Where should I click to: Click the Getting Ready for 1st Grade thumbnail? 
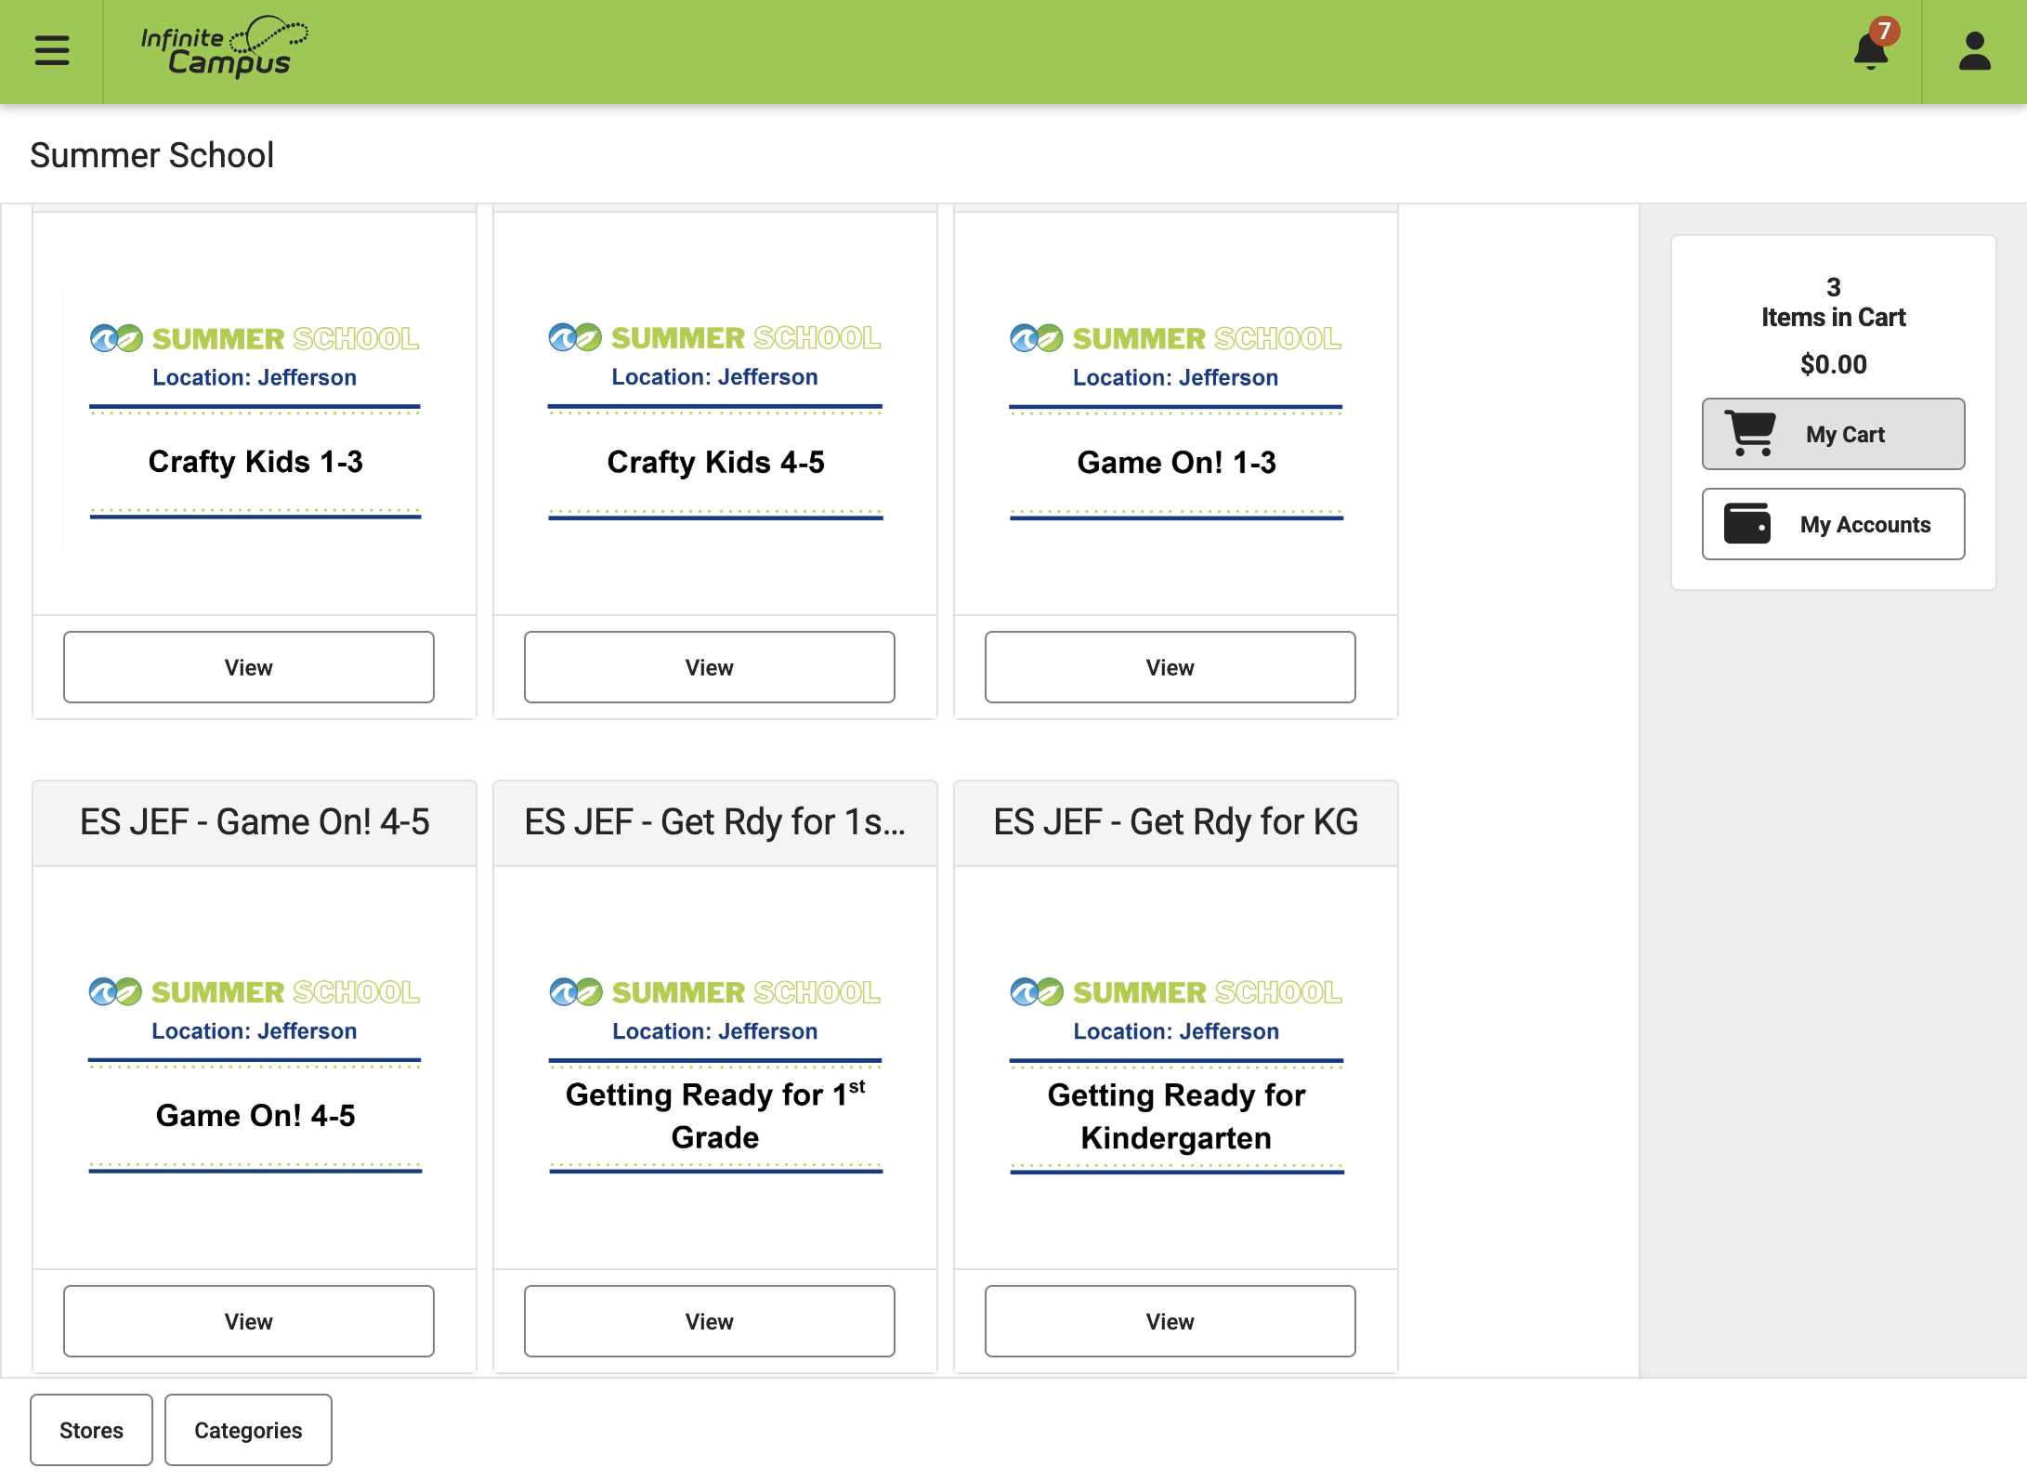pyautogui.click(x=715, y=1074)
